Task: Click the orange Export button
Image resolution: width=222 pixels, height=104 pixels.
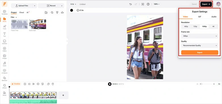Action: 200,53
